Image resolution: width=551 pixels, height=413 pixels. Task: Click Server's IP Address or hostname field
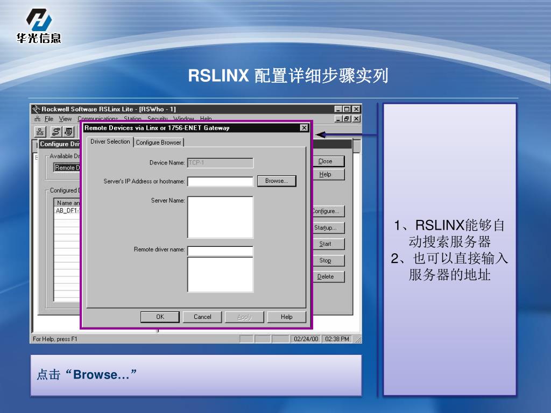click(220, 181)
